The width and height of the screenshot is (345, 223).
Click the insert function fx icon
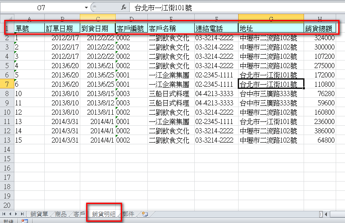pyautogui.click(x=124, y=8)
